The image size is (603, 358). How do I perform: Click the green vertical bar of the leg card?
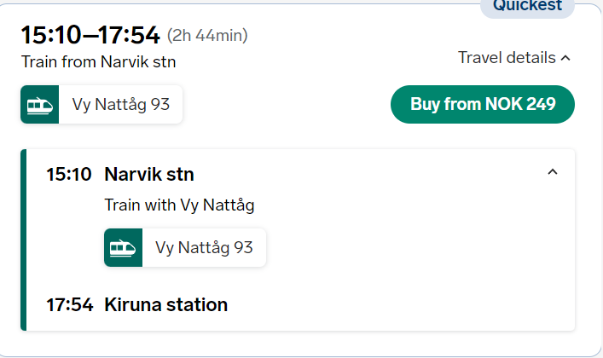click(24, 240)
